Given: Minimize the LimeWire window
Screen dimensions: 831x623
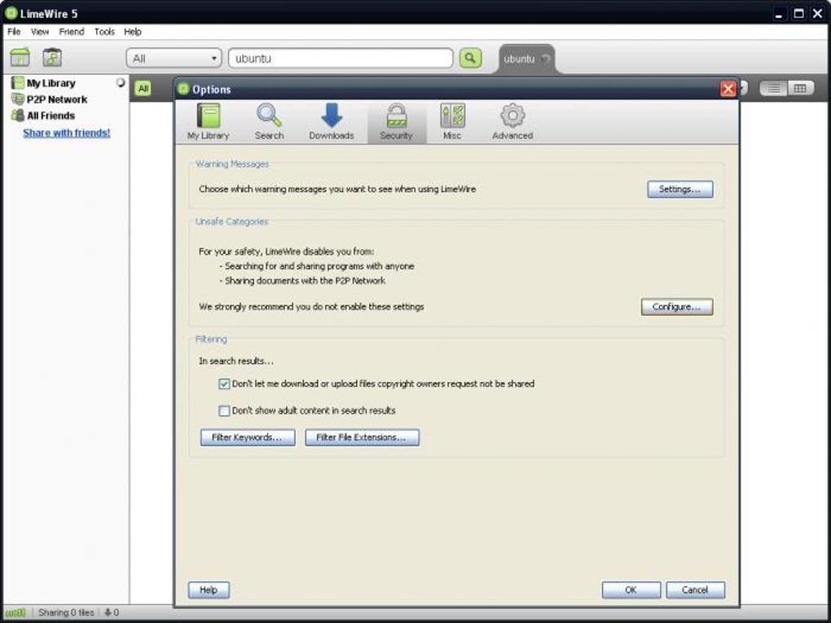Looking at the screenshot, I should (779, 14).
